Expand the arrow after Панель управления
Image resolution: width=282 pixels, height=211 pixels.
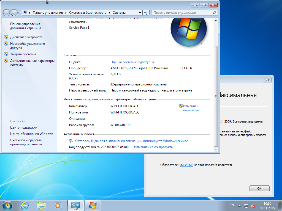pos(66,13)
